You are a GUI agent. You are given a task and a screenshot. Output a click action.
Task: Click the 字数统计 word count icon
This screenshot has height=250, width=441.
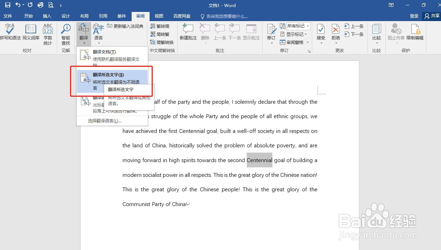point(48,33)
